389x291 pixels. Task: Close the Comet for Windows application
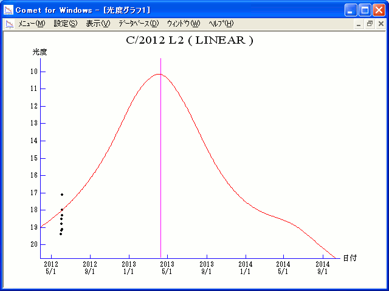(x=379, y=10)
